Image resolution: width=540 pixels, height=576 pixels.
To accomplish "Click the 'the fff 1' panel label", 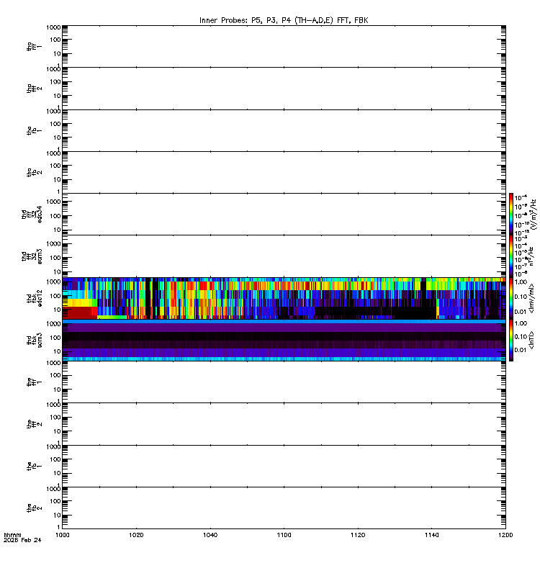I will pyautogui.click(x=34, y=382).
